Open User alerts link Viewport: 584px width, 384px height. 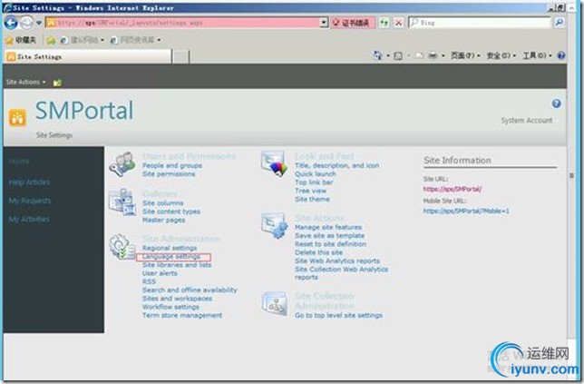tap(160, 273)
